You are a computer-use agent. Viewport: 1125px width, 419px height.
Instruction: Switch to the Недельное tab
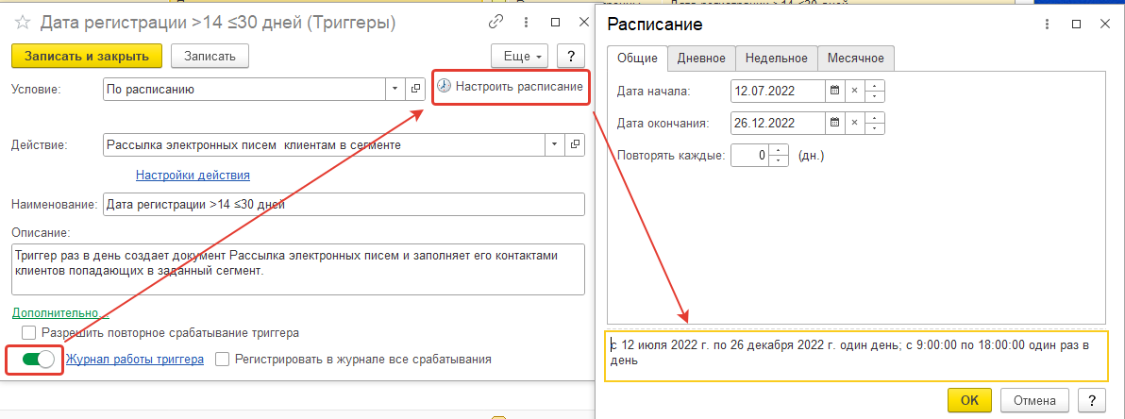pyautogui.click(x=776, y=59)
